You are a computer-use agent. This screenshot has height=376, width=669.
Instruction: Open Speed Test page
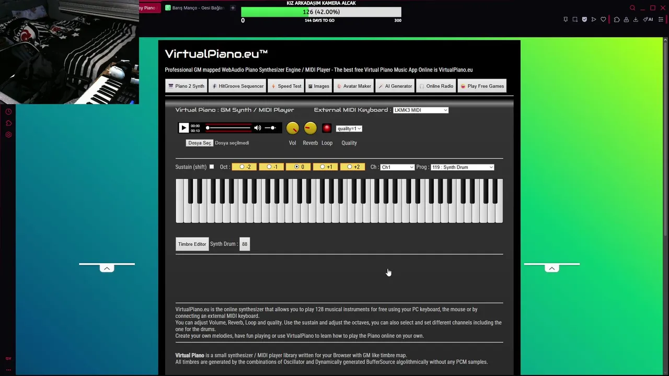[286, 86]
